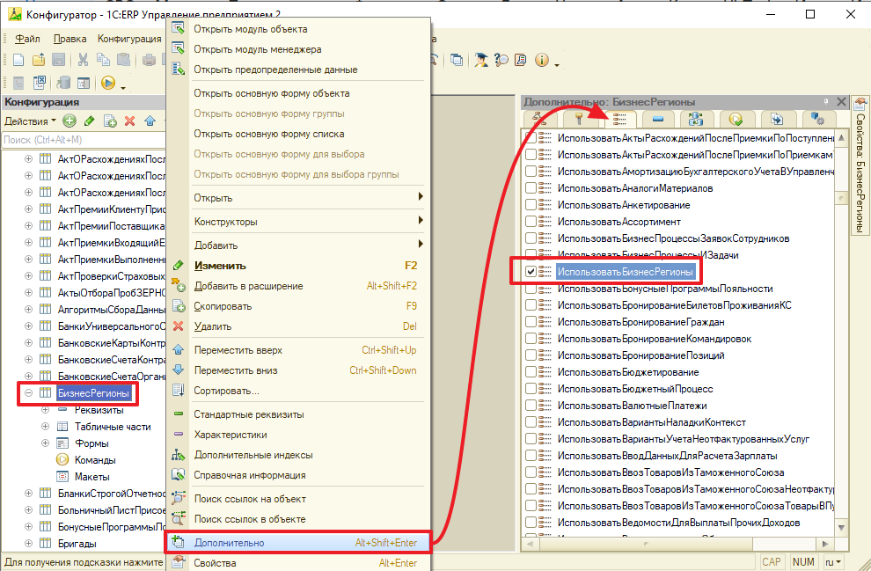Open the Свойства: БизнесРегионы side tab

click(x=860, y=165)
